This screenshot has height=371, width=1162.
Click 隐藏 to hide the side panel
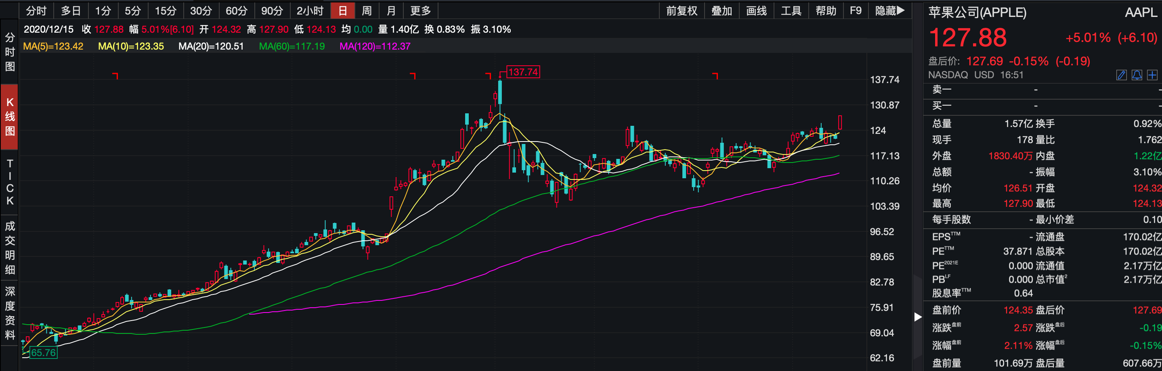(x=889, y=10)
